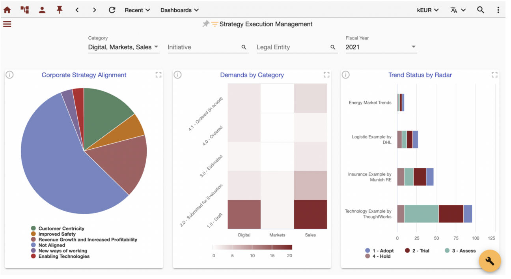Expand Corporate Strategy Alignment to fullscreen
511x279 pixels.
tap(159, 75)
